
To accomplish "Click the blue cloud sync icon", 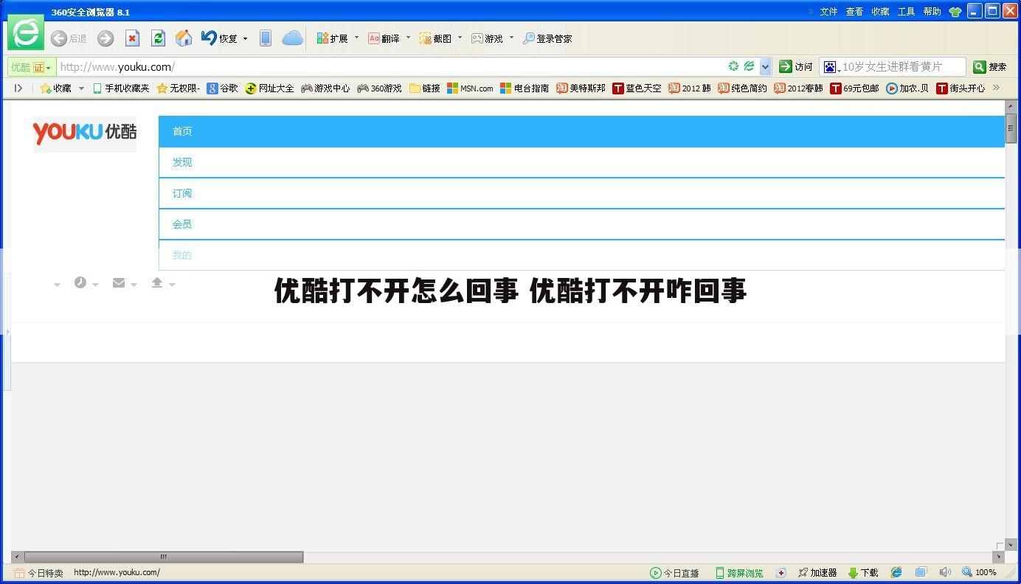I will tap(293, 38).
